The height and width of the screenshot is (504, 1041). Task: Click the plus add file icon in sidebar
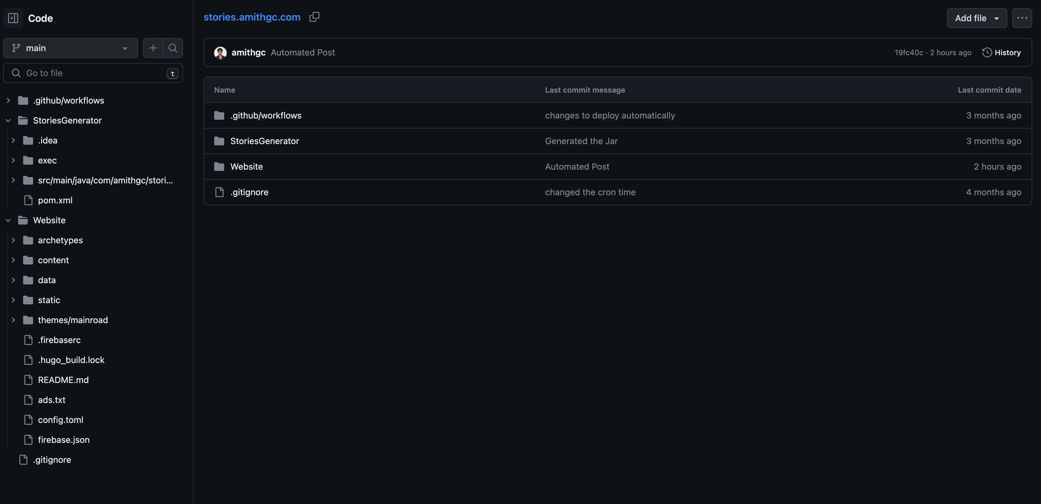[x=153, y=48]
